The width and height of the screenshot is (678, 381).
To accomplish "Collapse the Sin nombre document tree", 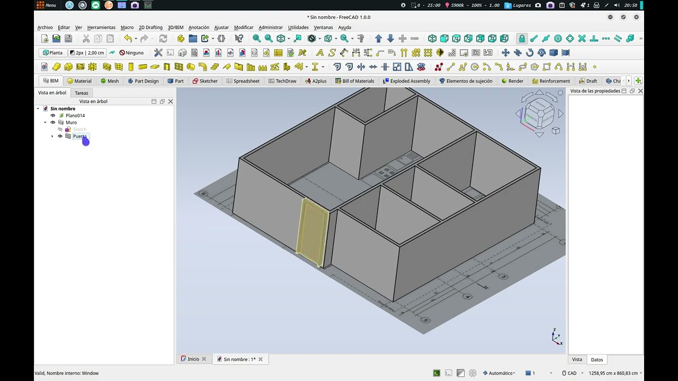I will tap(38, 108).
